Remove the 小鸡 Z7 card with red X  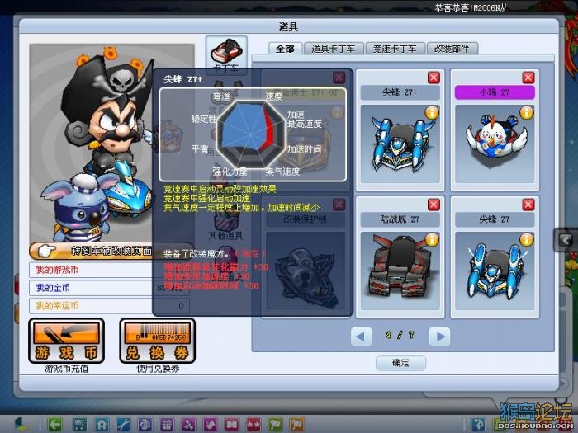(528, 78)
